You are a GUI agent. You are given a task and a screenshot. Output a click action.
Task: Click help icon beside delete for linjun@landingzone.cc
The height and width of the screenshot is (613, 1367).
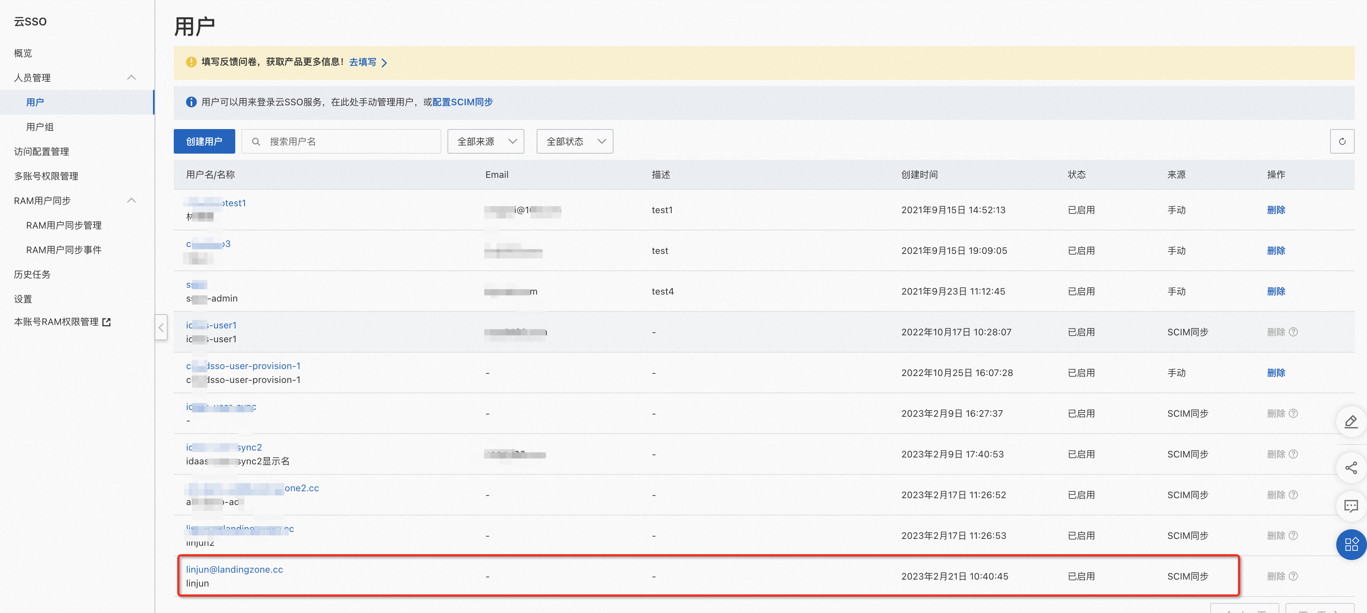1293,576
